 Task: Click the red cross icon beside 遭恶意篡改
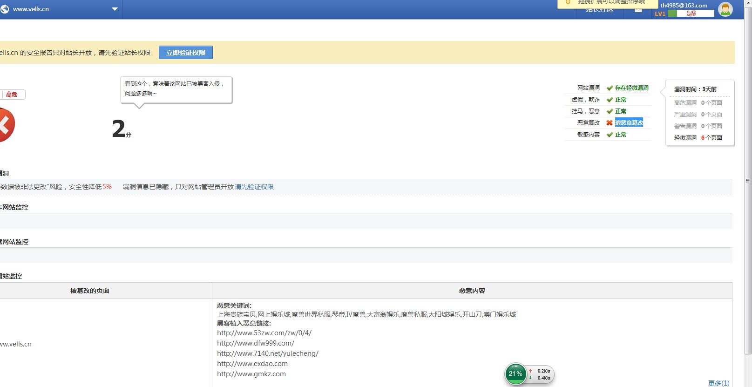(610, 123)
